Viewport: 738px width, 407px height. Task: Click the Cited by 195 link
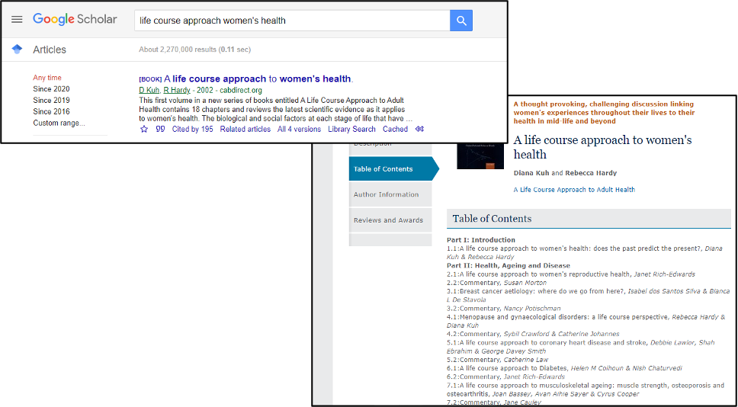click(192, 129)
